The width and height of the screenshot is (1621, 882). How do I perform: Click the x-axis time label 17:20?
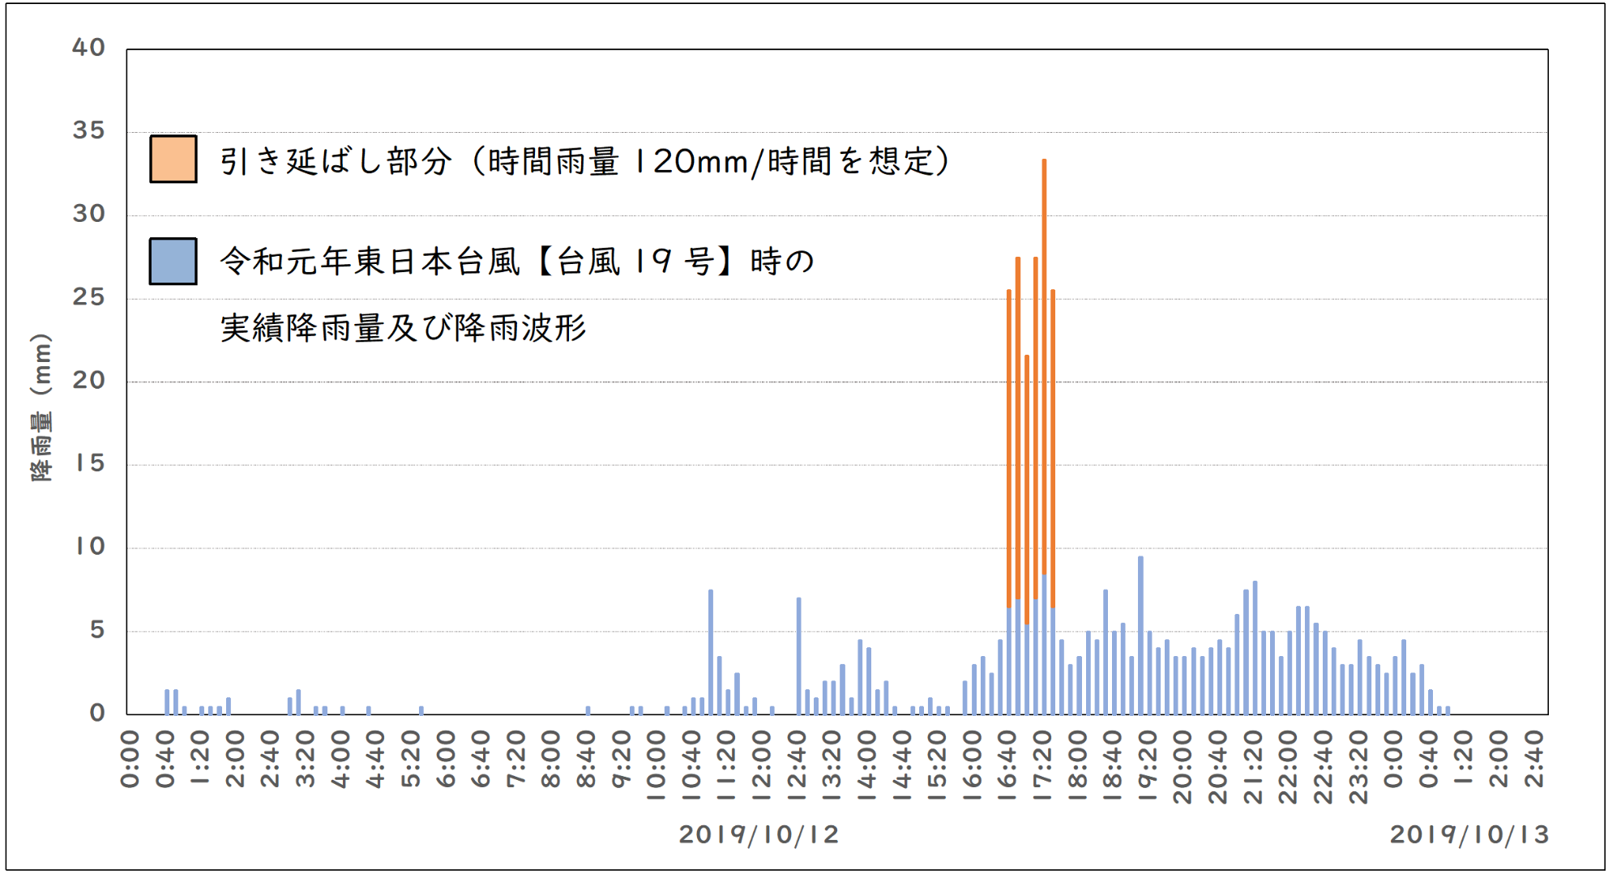(x=1041, y=765)
